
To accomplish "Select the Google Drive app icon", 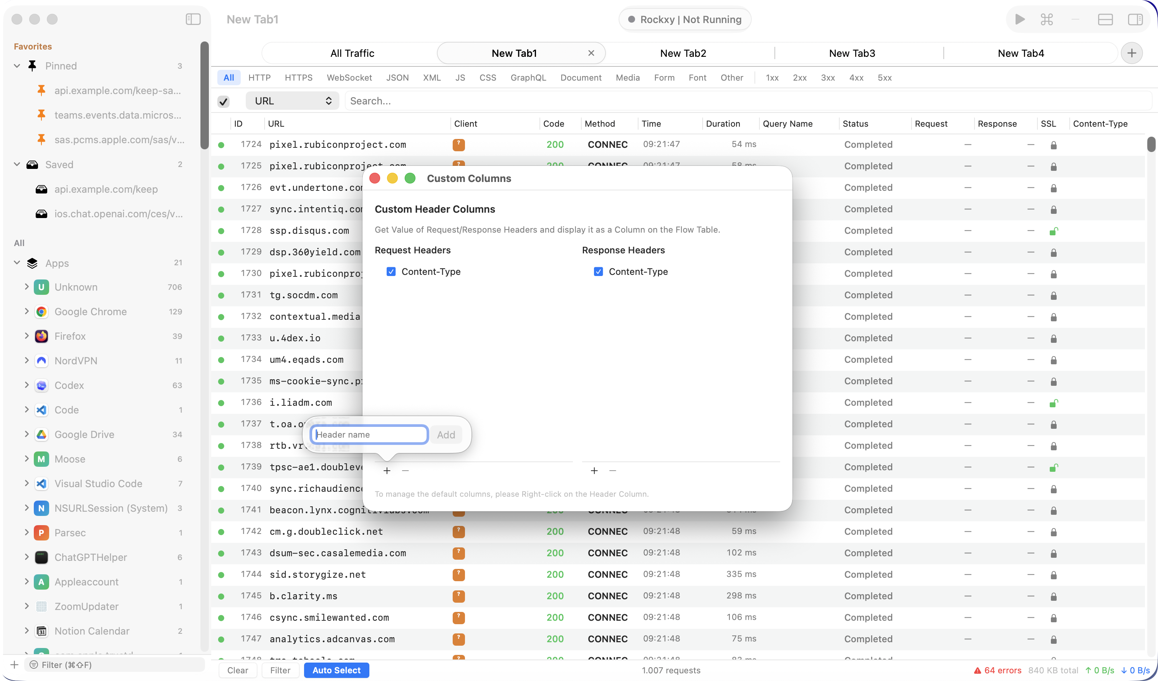I will click(x=41, y=435).
